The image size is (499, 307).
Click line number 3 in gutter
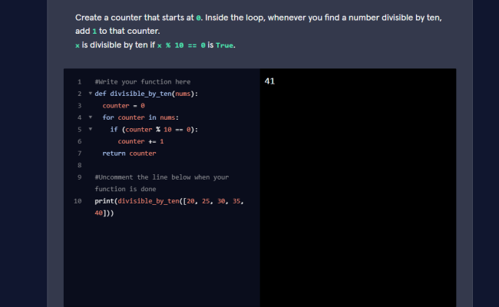pos(80,106)
